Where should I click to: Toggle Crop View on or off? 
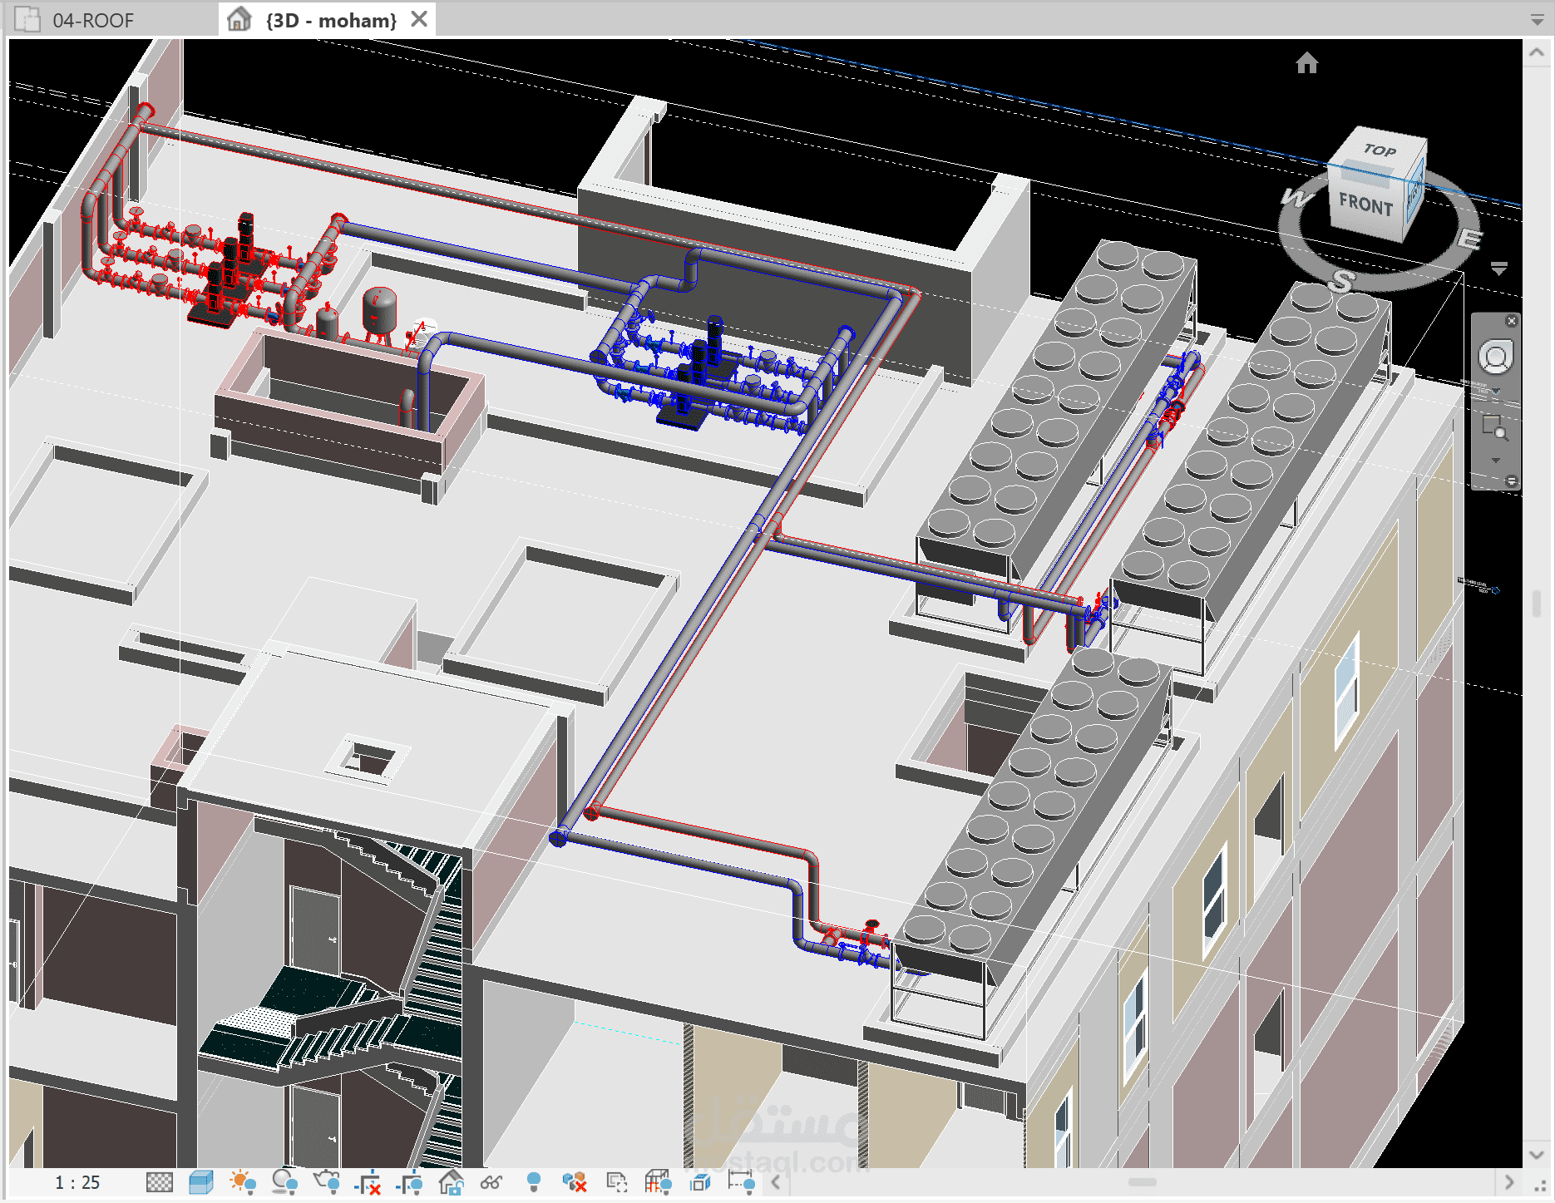tap(368, 1182)
